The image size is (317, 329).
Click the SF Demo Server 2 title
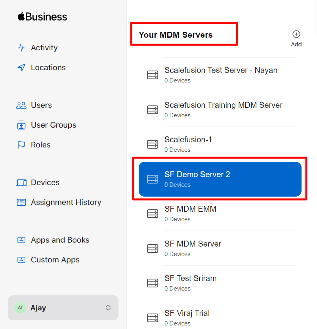197,174
